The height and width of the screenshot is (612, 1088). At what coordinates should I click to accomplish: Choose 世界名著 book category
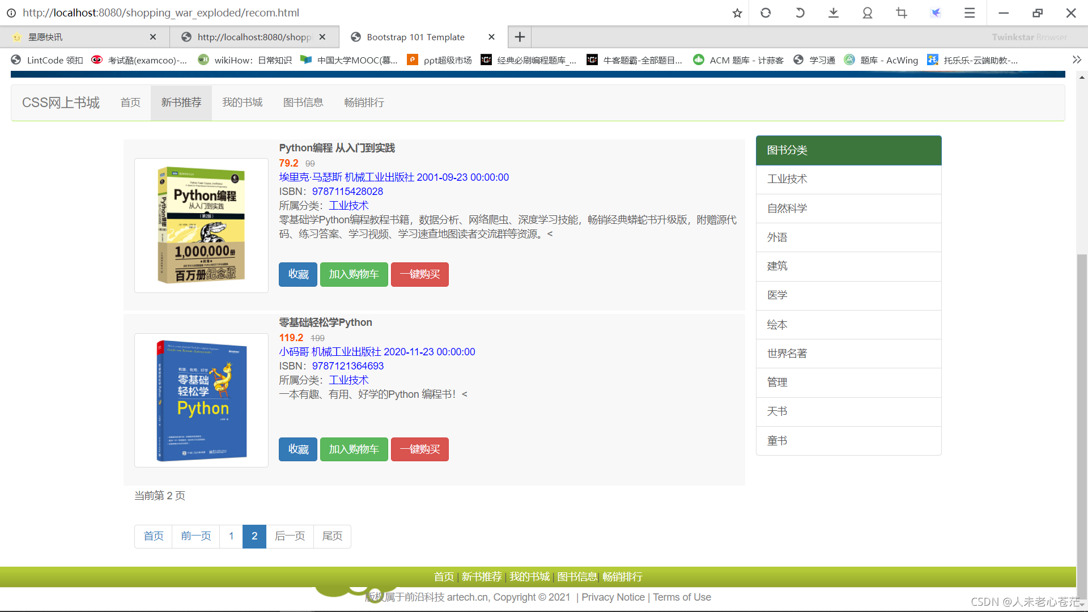pyautogui.click(x=787, y=354)
